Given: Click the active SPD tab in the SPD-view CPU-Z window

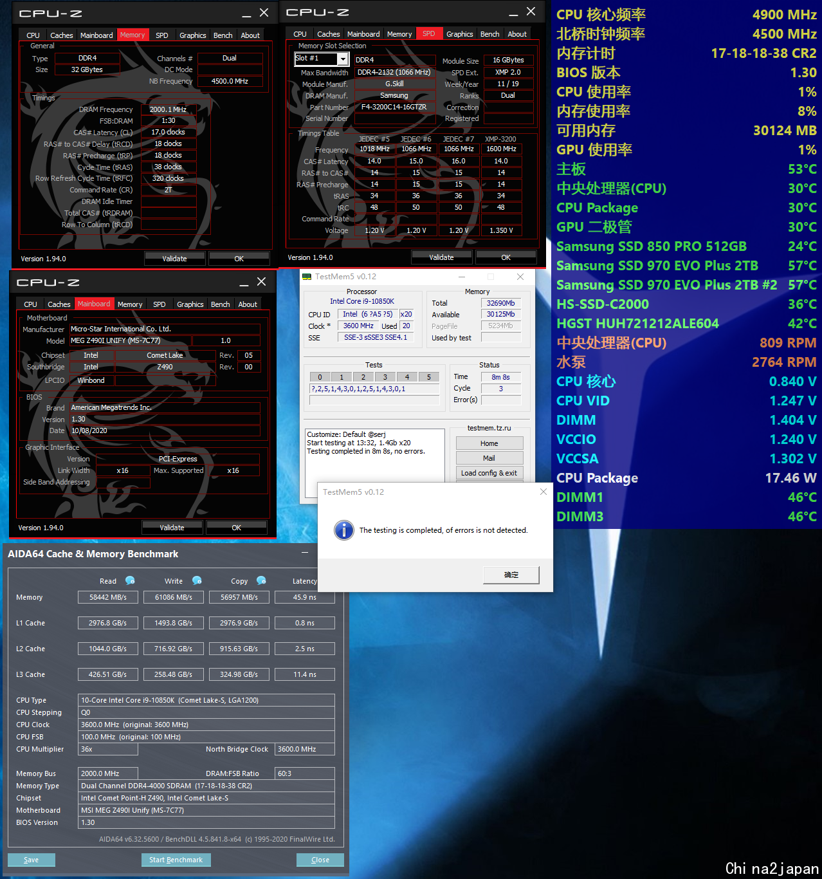Looking at the screenshot, I should 428,33.
